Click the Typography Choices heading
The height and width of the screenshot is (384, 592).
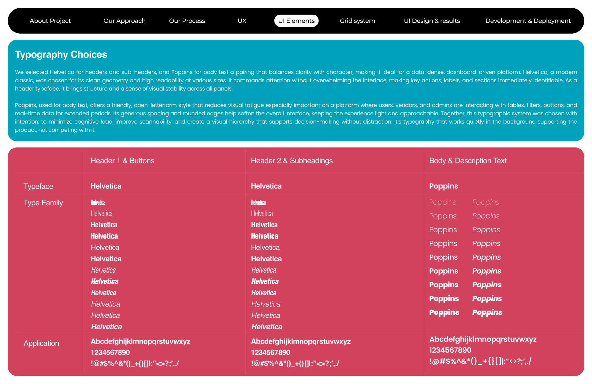(61, 54)
